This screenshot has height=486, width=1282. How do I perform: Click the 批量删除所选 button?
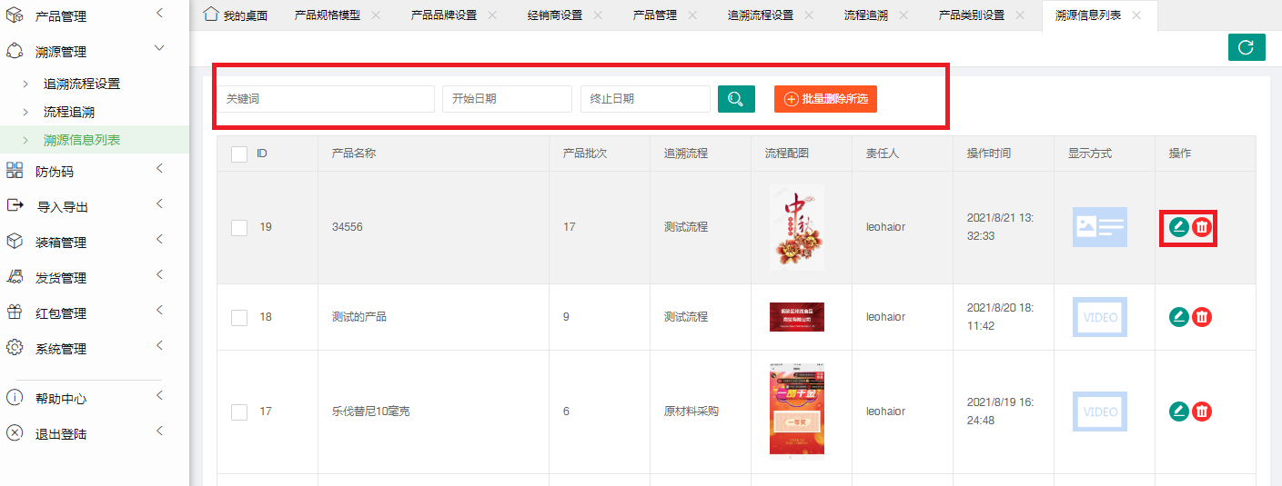click(x=825, y=99)
